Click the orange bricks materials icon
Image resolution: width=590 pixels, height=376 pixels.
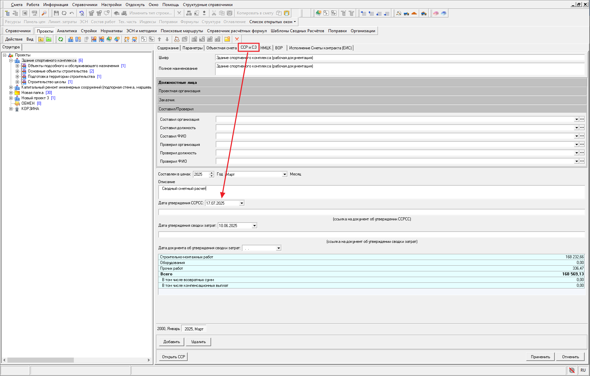[414, 13]
